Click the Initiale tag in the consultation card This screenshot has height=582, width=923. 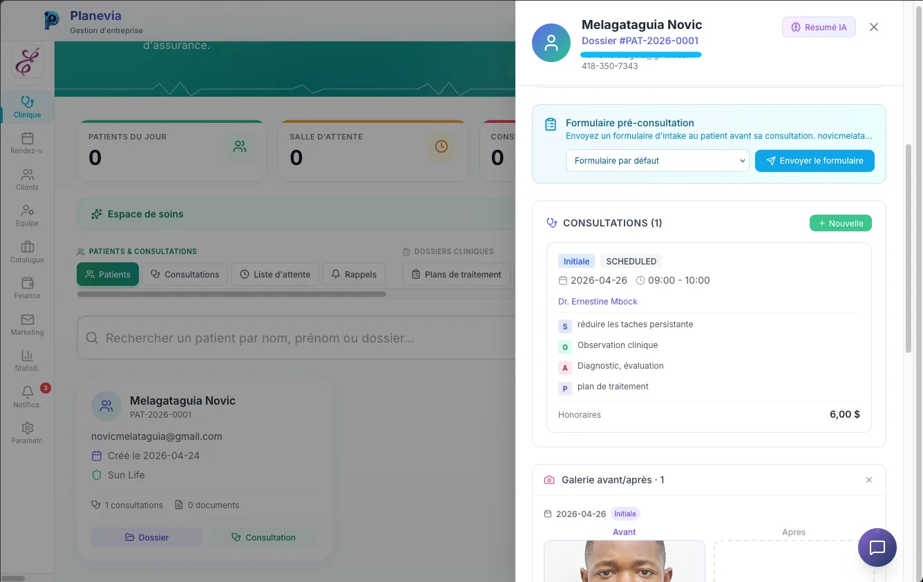[576, 262]
